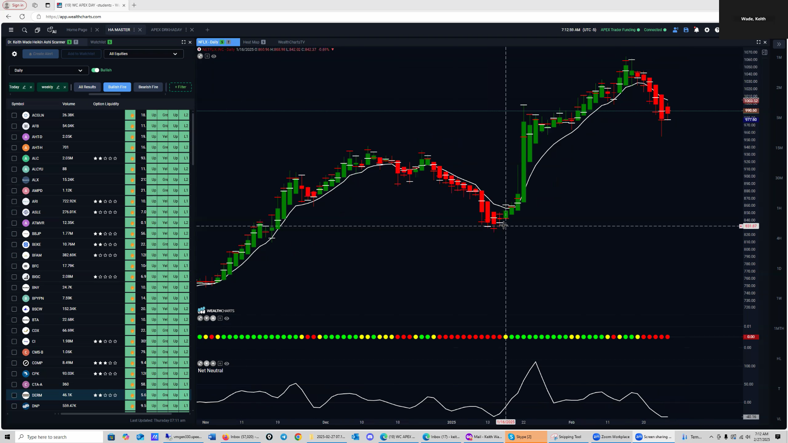Remove the weekly filter chip
This screenshot has width=788, height=443.
point(64,87)
